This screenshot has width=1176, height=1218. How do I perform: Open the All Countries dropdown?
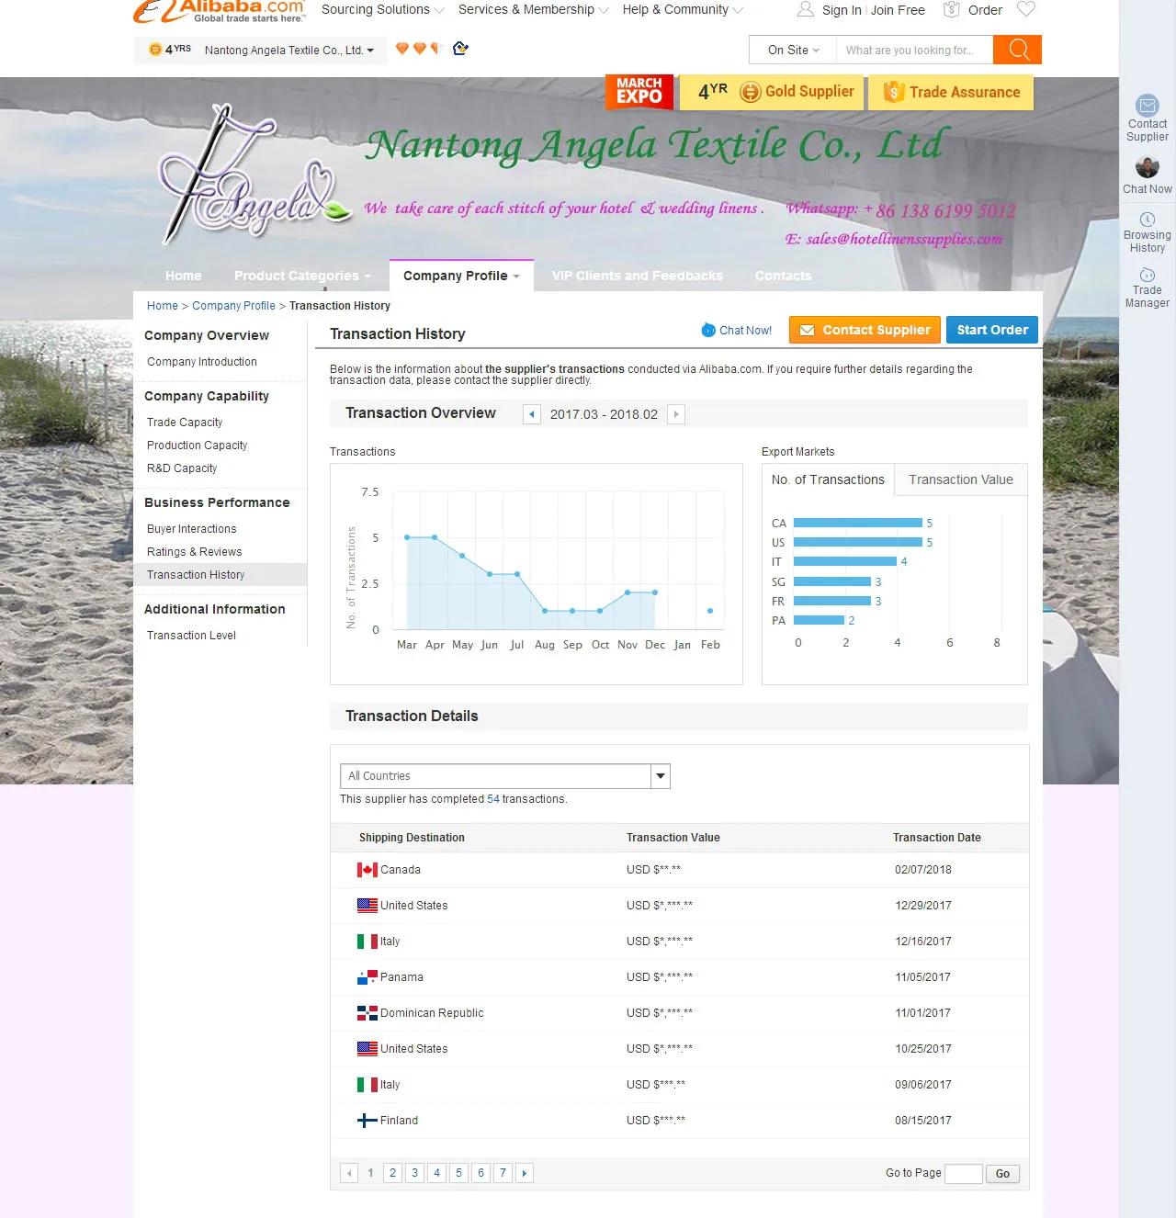pos(505,776)
